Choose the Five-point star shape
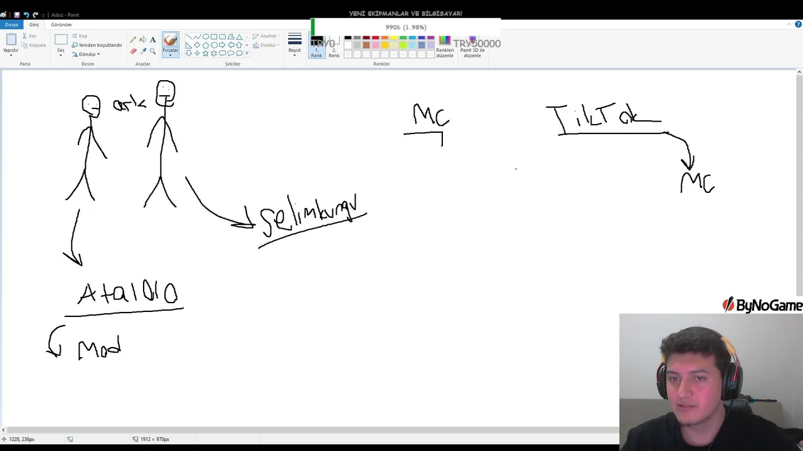The image size is (803, 451). tap(205, 53)
